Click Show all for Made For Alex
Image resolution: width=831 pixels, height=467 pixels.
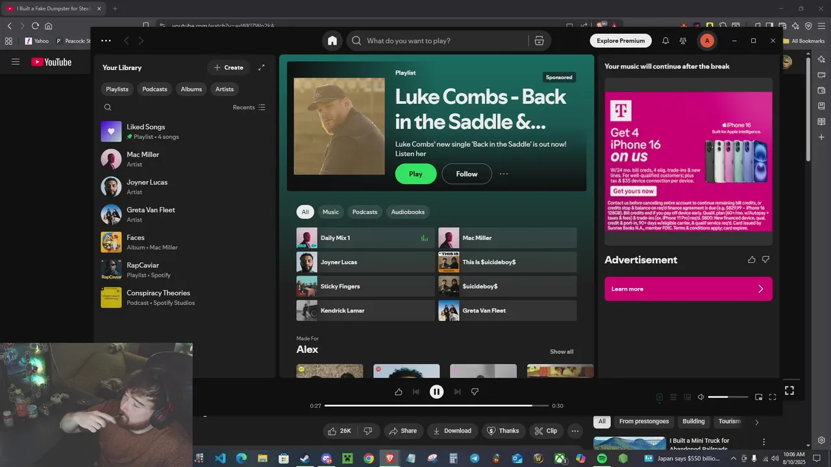pyautogui.click(x=562, y=352)
